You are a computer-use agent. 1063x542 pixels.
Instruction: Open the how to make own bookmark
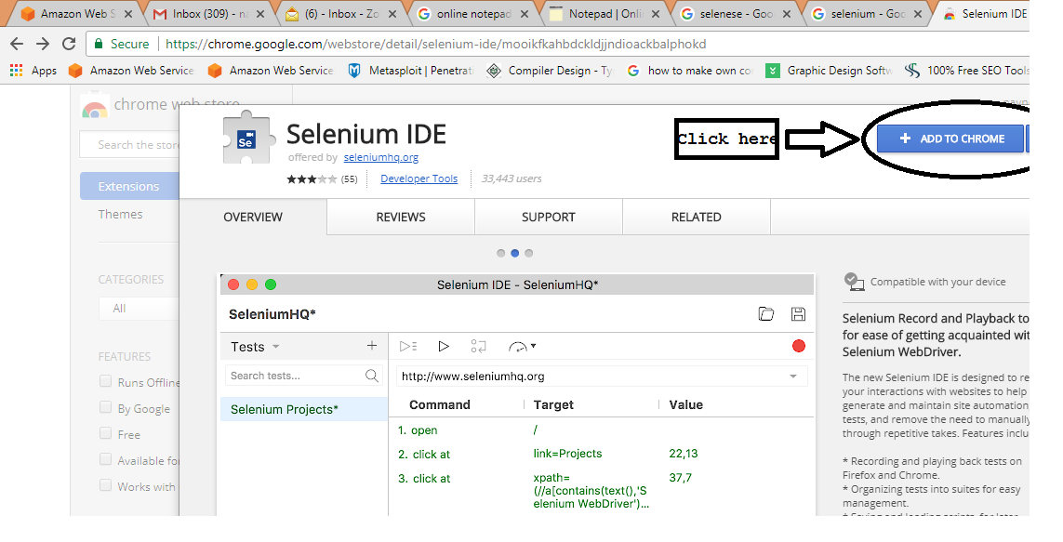pyautogui.click(x=690, y=71)
